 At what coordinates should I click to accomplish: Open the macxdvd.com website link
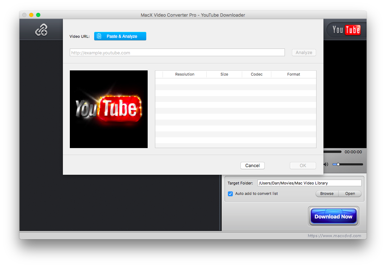[334, 236]
